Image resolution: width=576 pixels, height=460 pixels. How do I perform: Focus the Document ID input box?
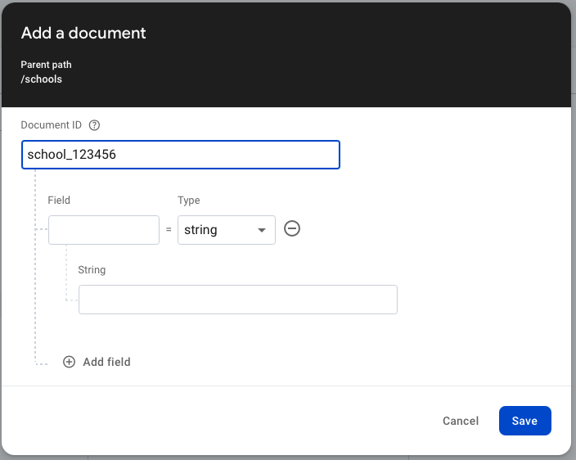click(x=181, y=155)
